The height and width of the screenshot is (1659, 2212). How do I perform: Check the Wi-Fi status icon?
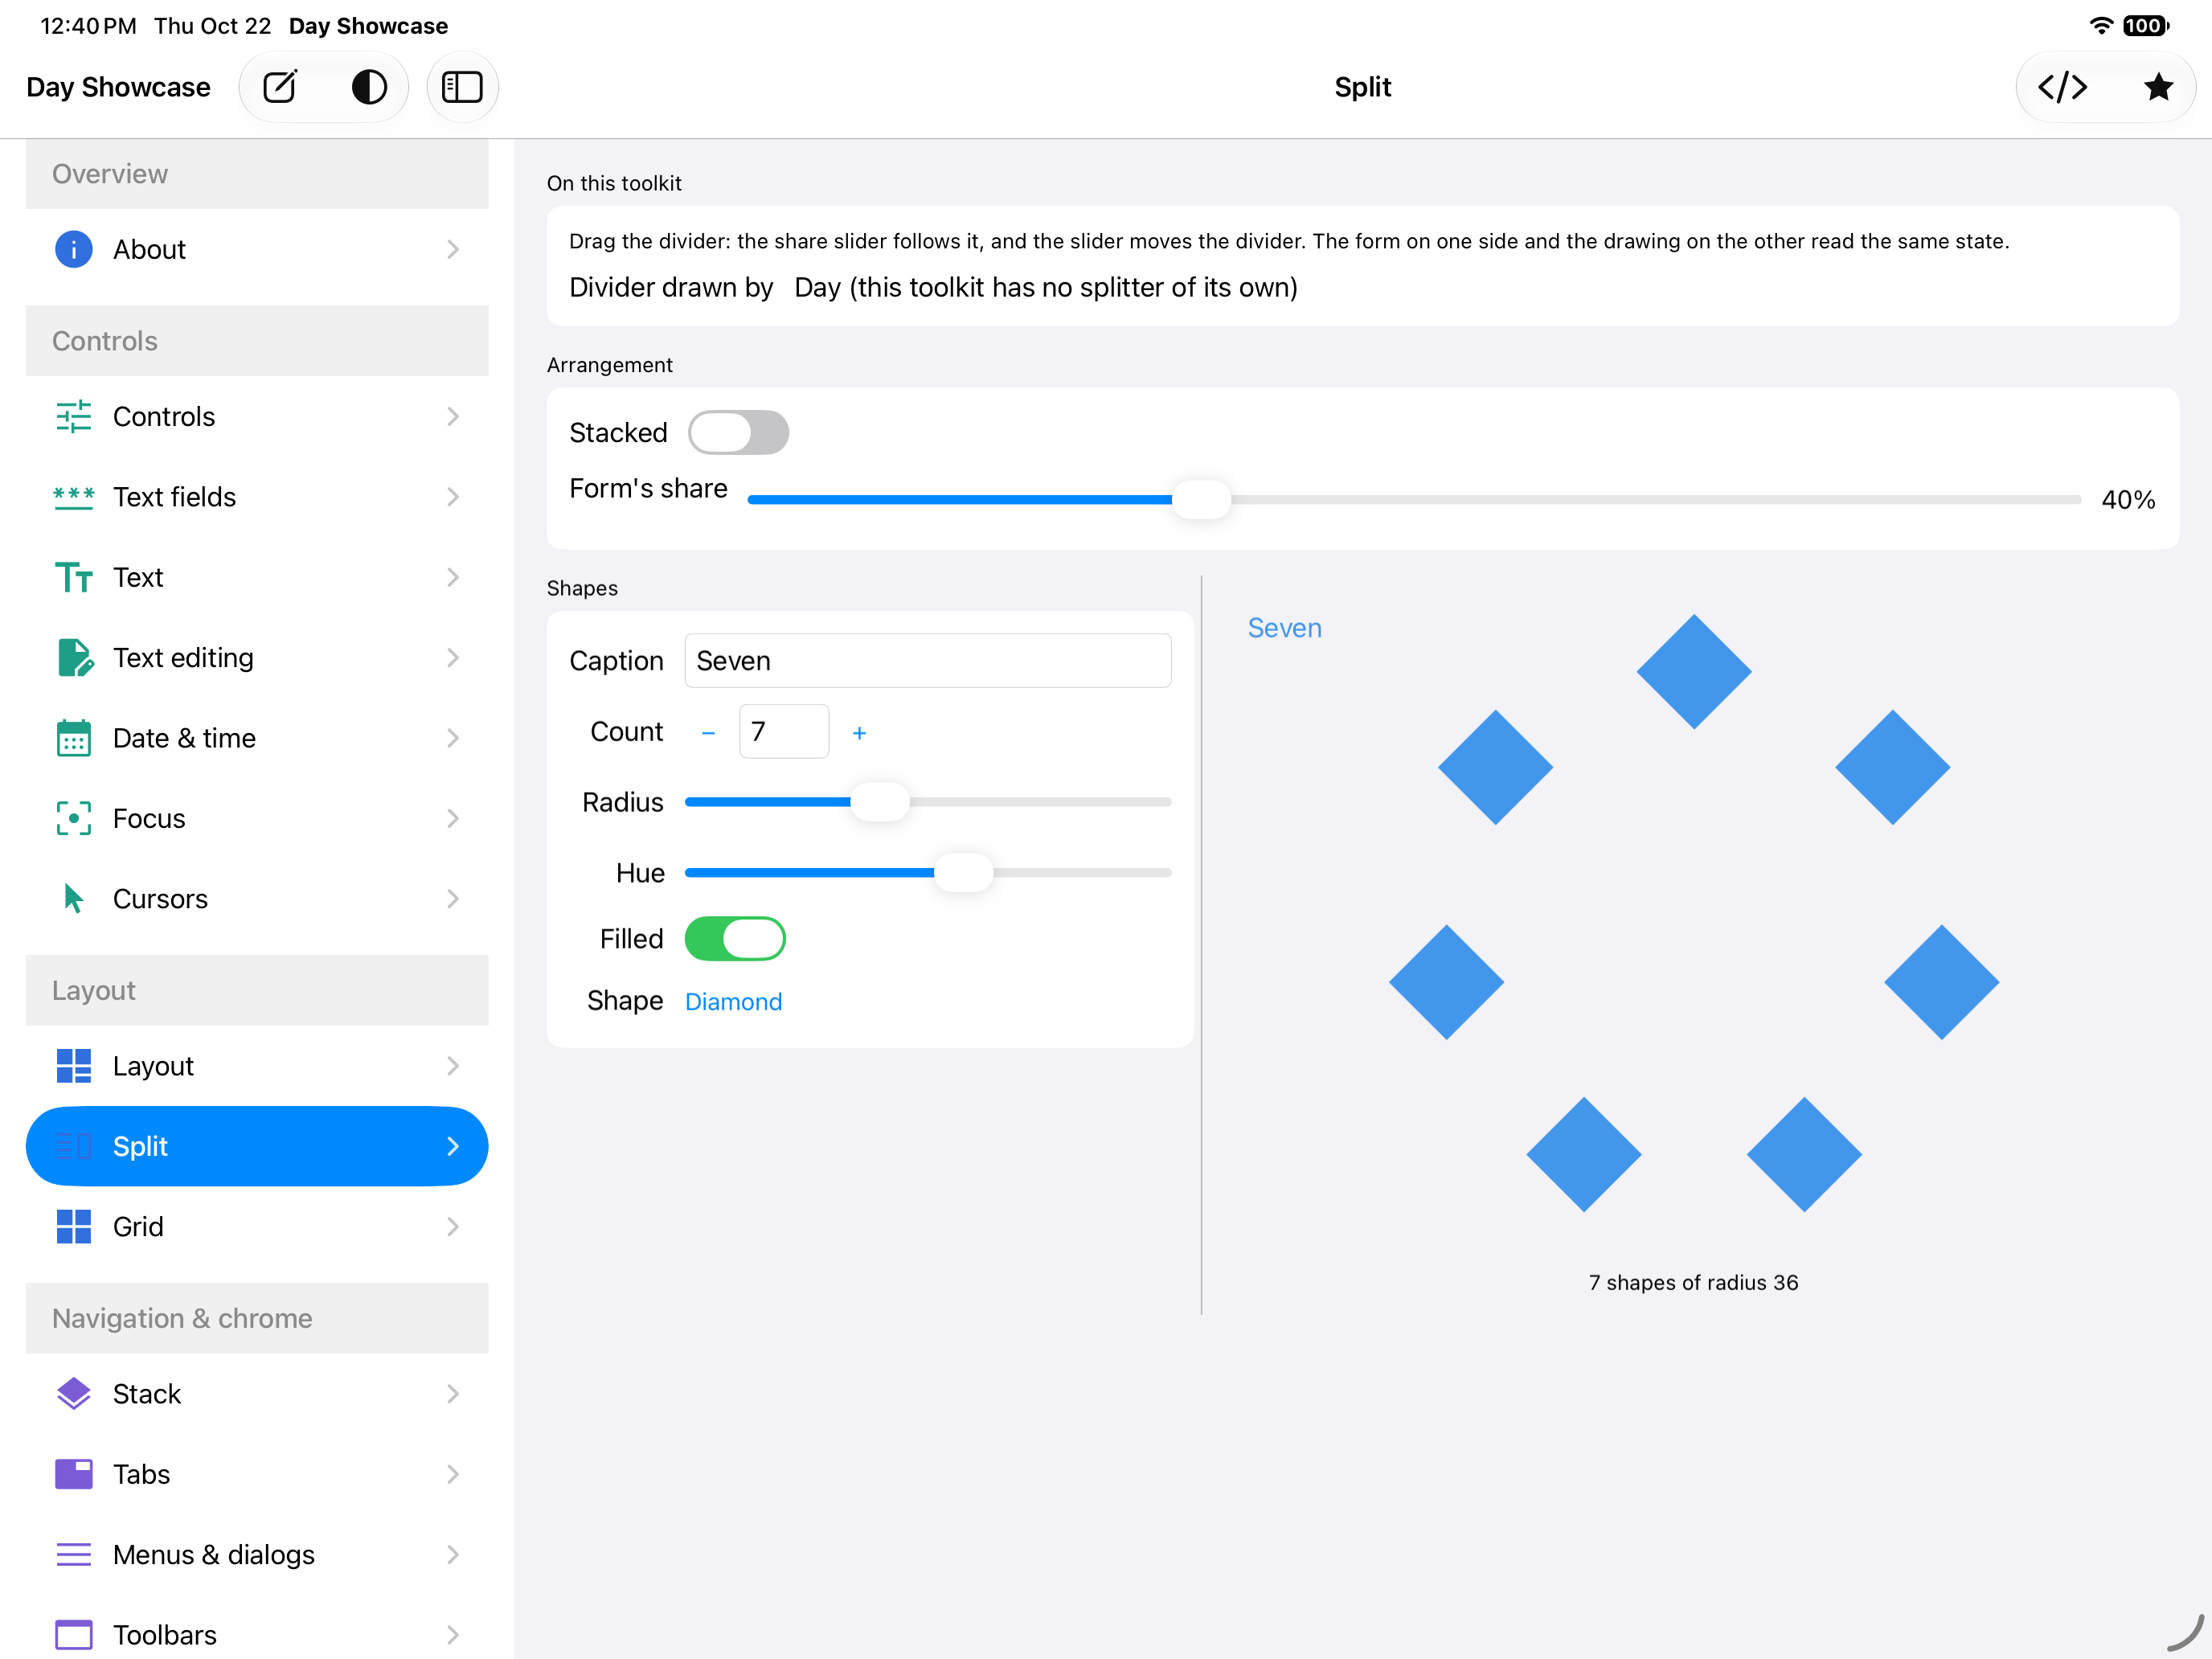point(2101,25)
